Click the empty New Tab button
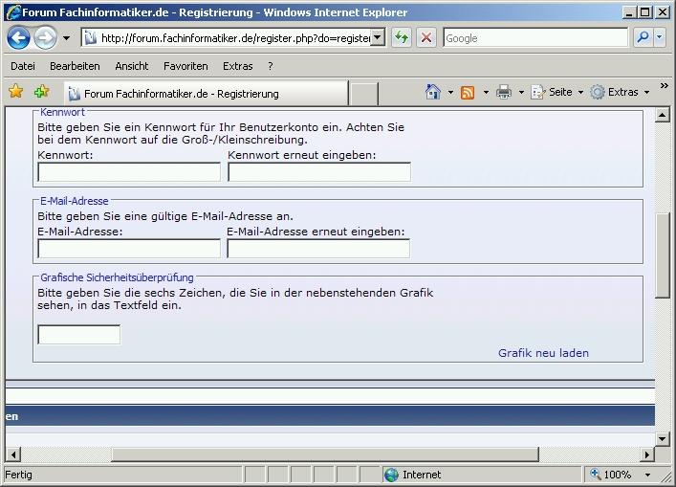Screen dimensions: 676x487 pos(363,94)
